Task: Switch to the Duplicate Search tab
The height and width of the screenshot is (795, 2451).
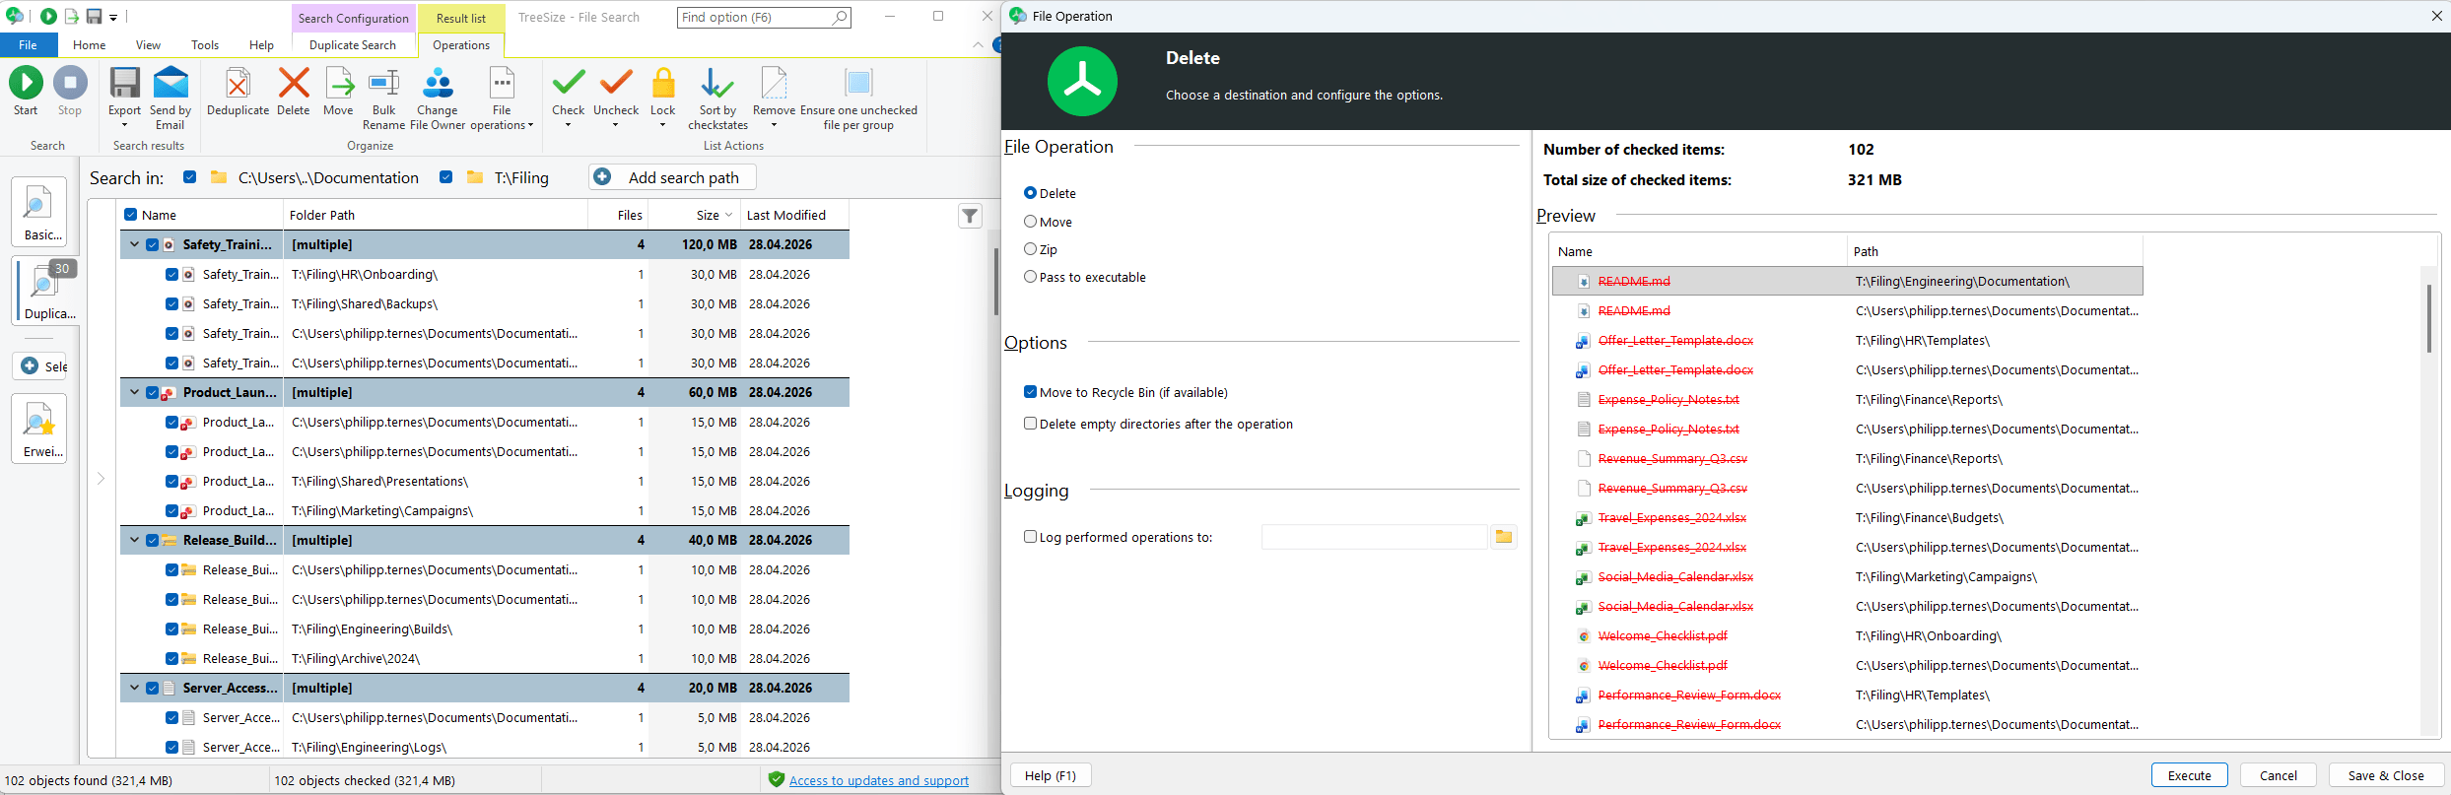Action: coord(352,45)
